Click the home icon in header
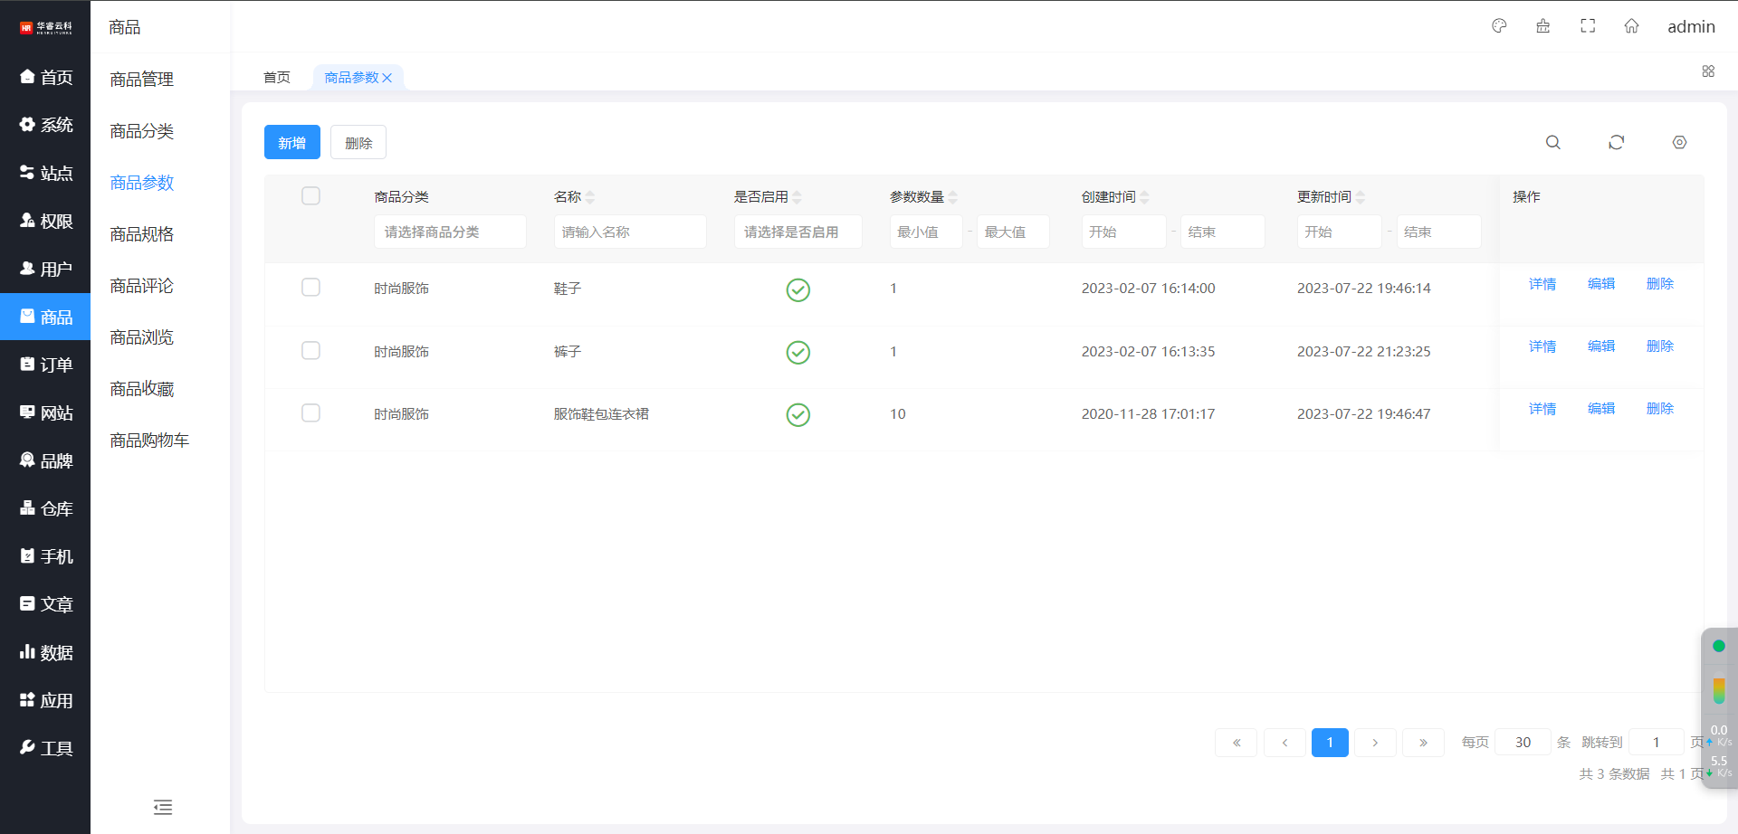Screen dimensions: 1738x834 [x=1631, y=26]
